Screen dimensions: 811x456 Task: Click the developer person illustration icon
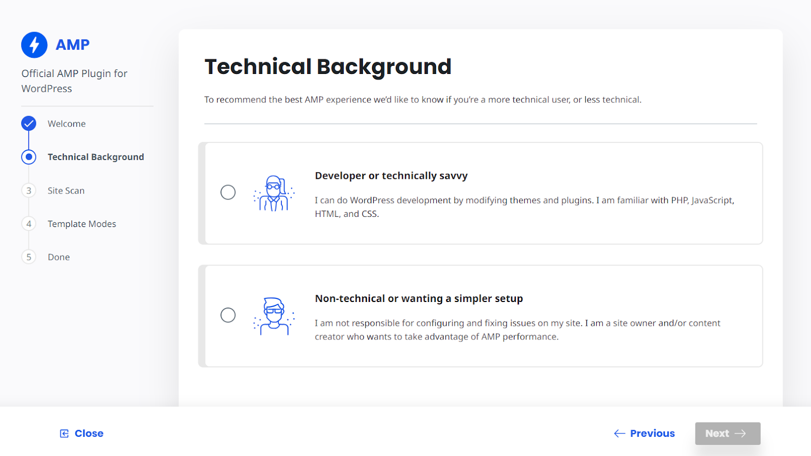[274, 193]
